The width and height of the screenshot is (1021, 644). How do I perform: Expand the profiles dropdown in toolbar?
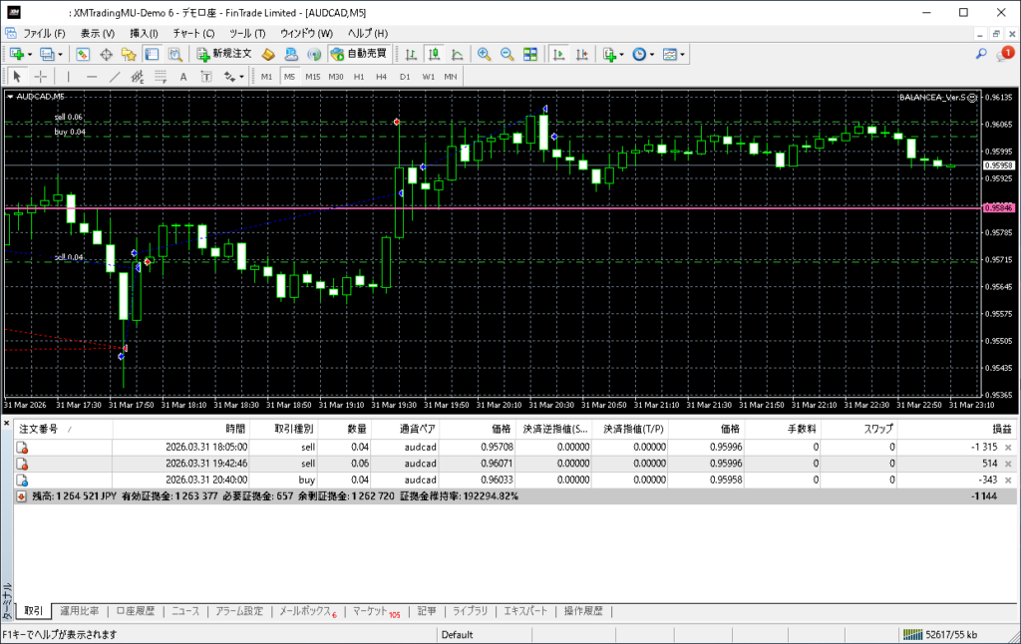tap(60, 54)
